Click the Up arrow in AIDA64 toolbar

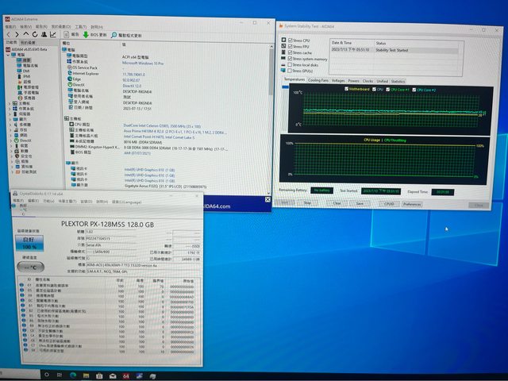pos(26,35)
